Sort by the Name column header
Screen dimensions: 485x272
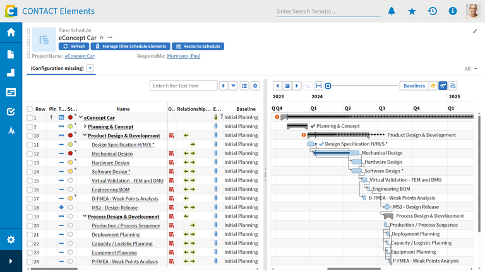tap(123, 109)
